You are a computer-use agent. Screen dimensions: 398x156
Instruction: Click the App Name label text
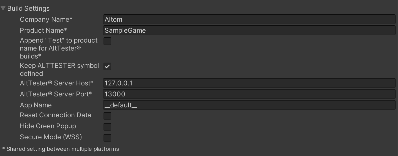(x=36, y=105)
